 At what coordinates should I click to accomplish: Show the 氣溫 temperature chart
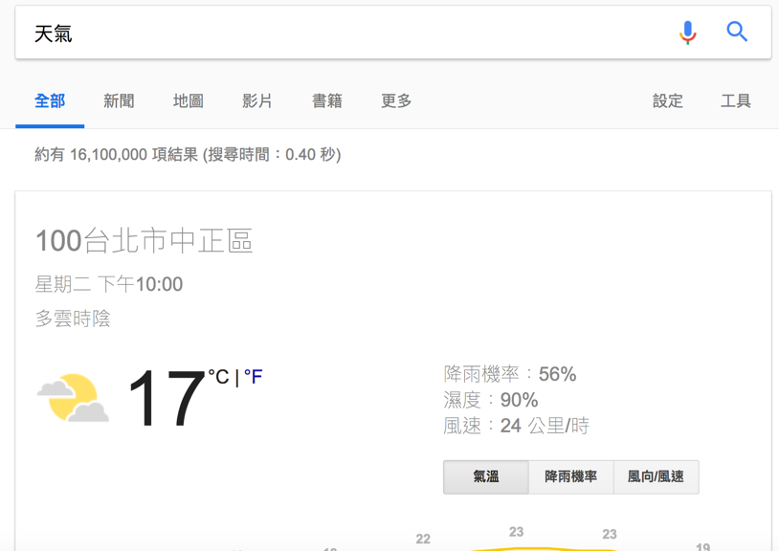point(486,476)
